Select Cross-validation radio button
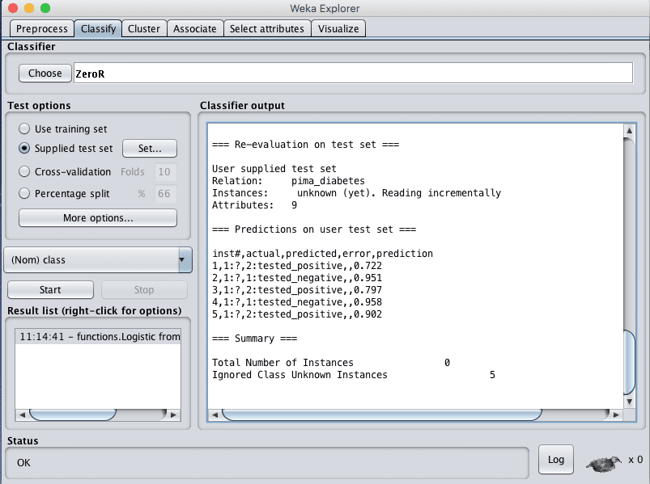650x484 pixels. click(24, 171)
